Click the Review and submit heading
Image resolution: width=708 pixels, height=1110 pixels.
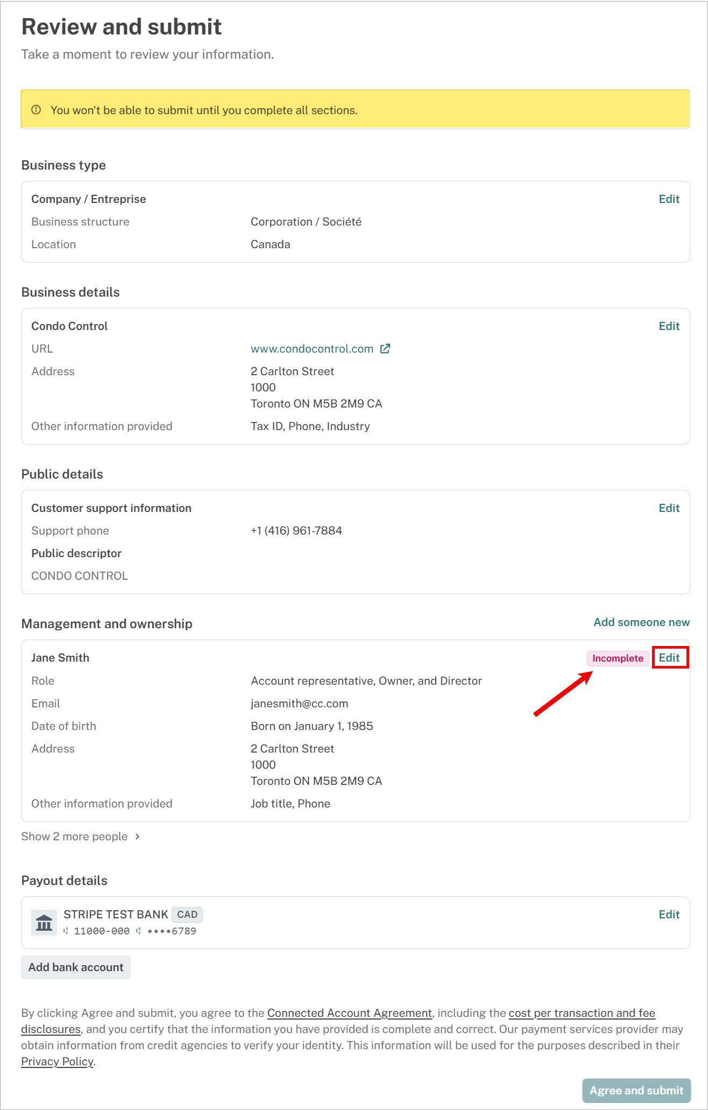point(122,27)
